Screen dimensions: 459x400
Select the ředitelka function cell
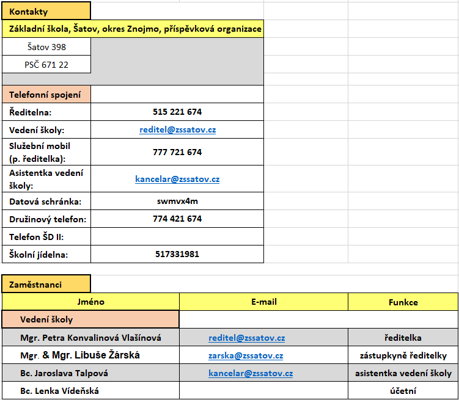click(x=403, y=338)
